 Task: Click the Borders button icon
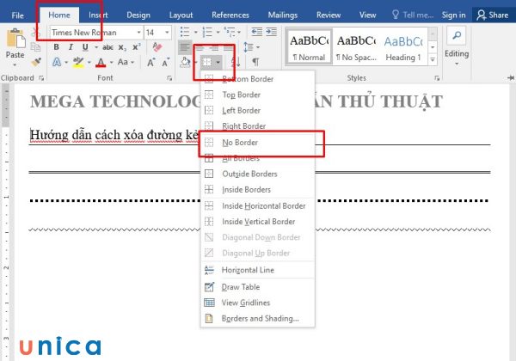click(x=207, y=62)
